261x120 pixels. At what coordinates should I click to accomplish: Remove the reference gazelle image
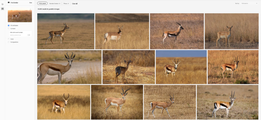click(x=30, y=9)
